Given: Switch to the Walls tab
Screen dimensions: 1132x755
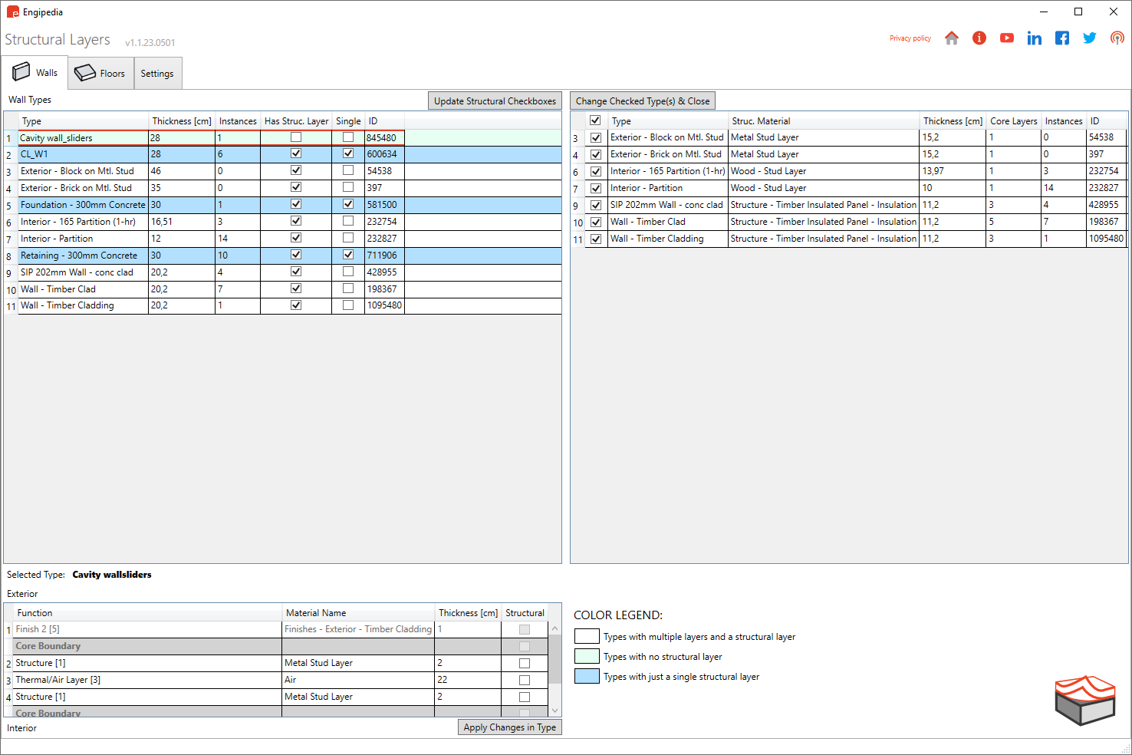Looking at the screenshot, I should [x=35, y=73].
